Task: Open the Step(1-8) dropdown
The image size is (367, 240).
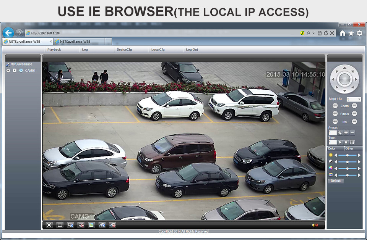Action: [359, 99]
